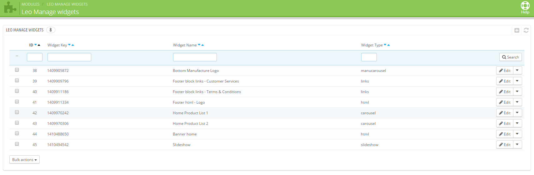
Task: Click the Help lifebuoy icon
Action: [x=525, y=6]
